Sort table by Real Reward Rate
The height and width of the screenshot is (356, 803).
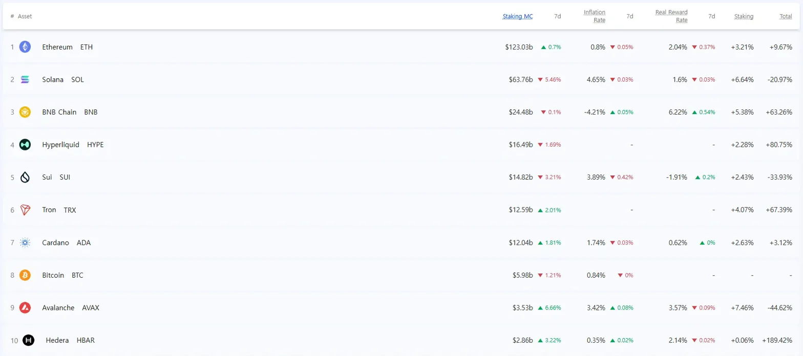click(671, 16)
